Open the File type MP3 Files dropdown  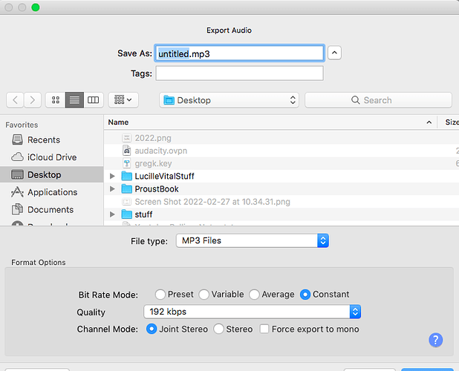[x=251, y=240]
